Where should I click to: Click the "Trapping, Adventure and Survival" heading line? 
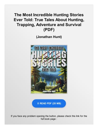[x=49, y=25]
